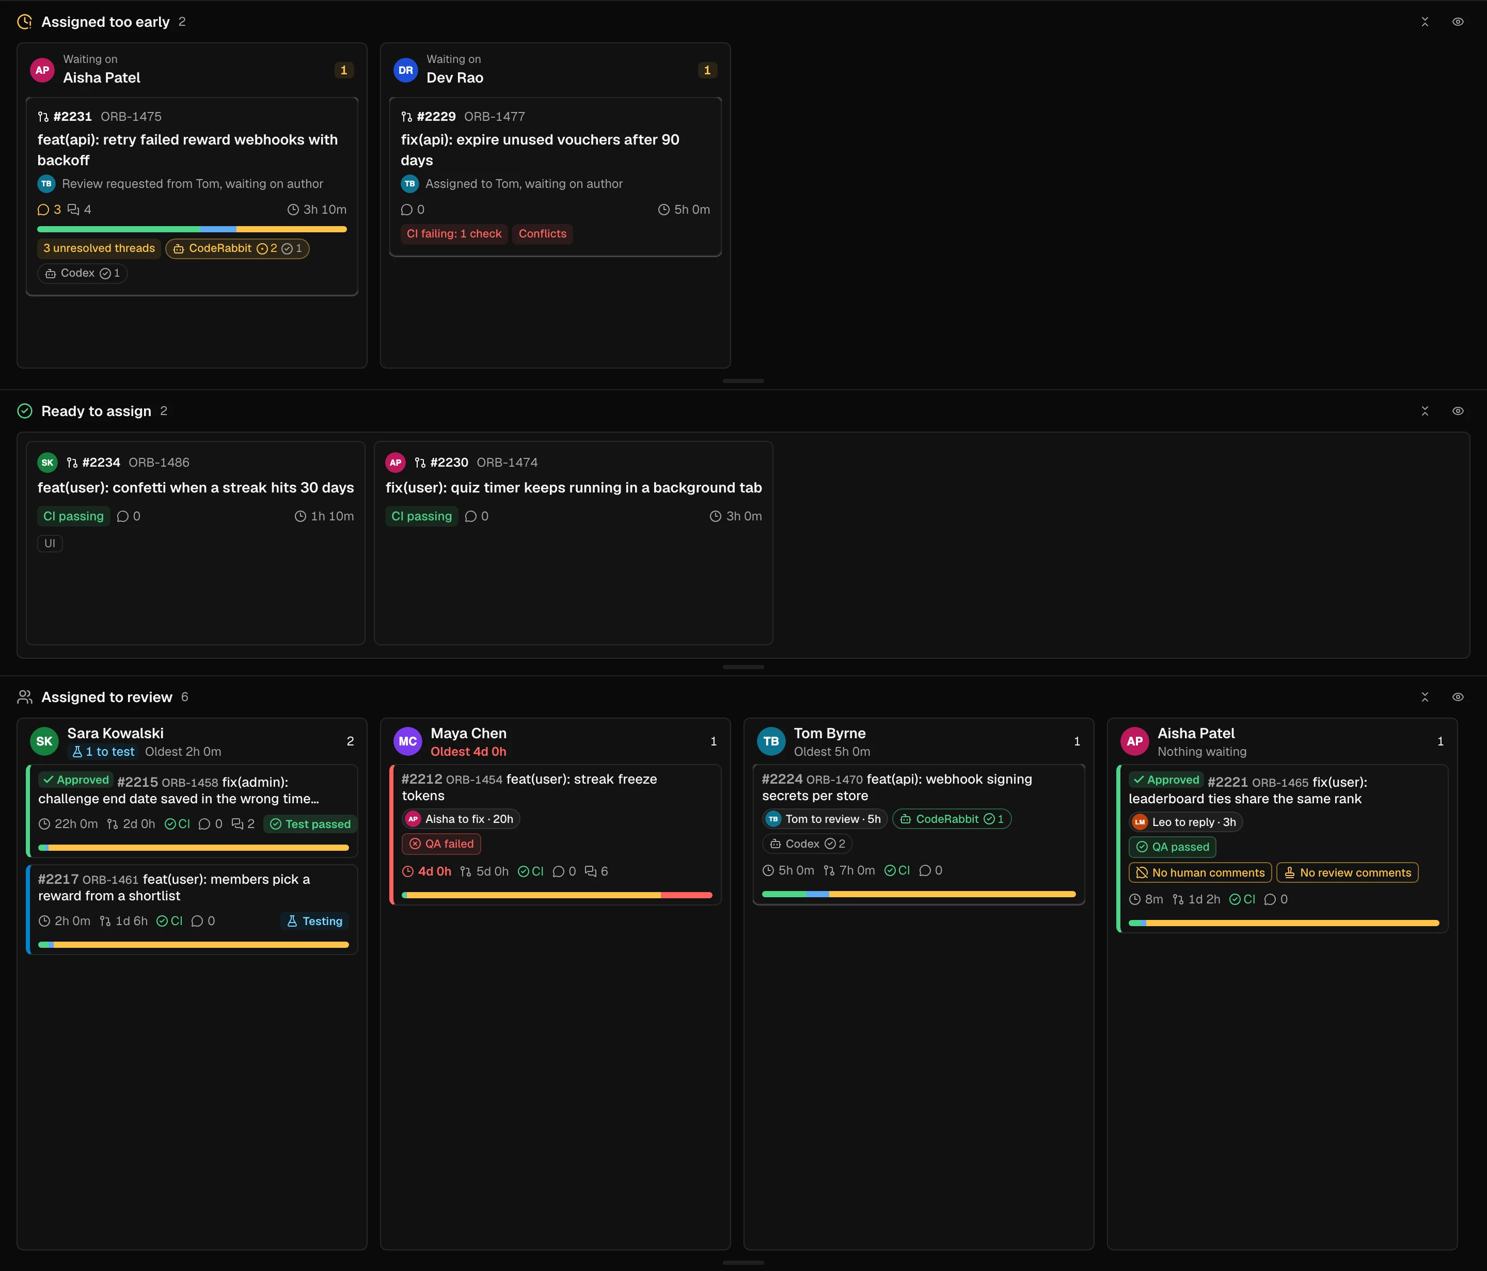Click Tom Byrne's TB avatar header
This screenshot has width=1487, height=1271.
pyautogui.click(x=771, y=741)
